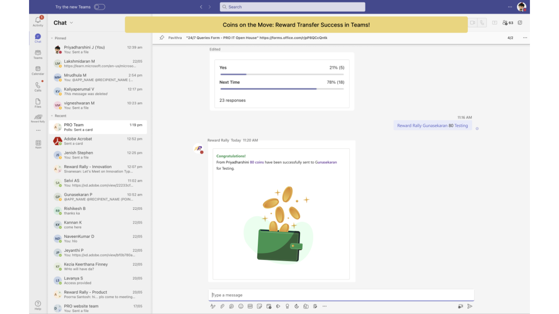Image resolution: width=559 pixels, height=314 pixels.
Task: Start an audio call in chat header
Action: point(482,23)
